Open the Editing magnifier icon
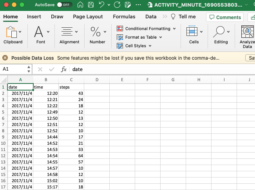The width and height of the screenshot is (255, 190). (x=219, y=32)
